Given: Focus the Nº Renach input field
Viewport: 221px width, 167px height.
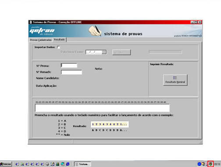Looking at the screenshot, I should [71, 72].
